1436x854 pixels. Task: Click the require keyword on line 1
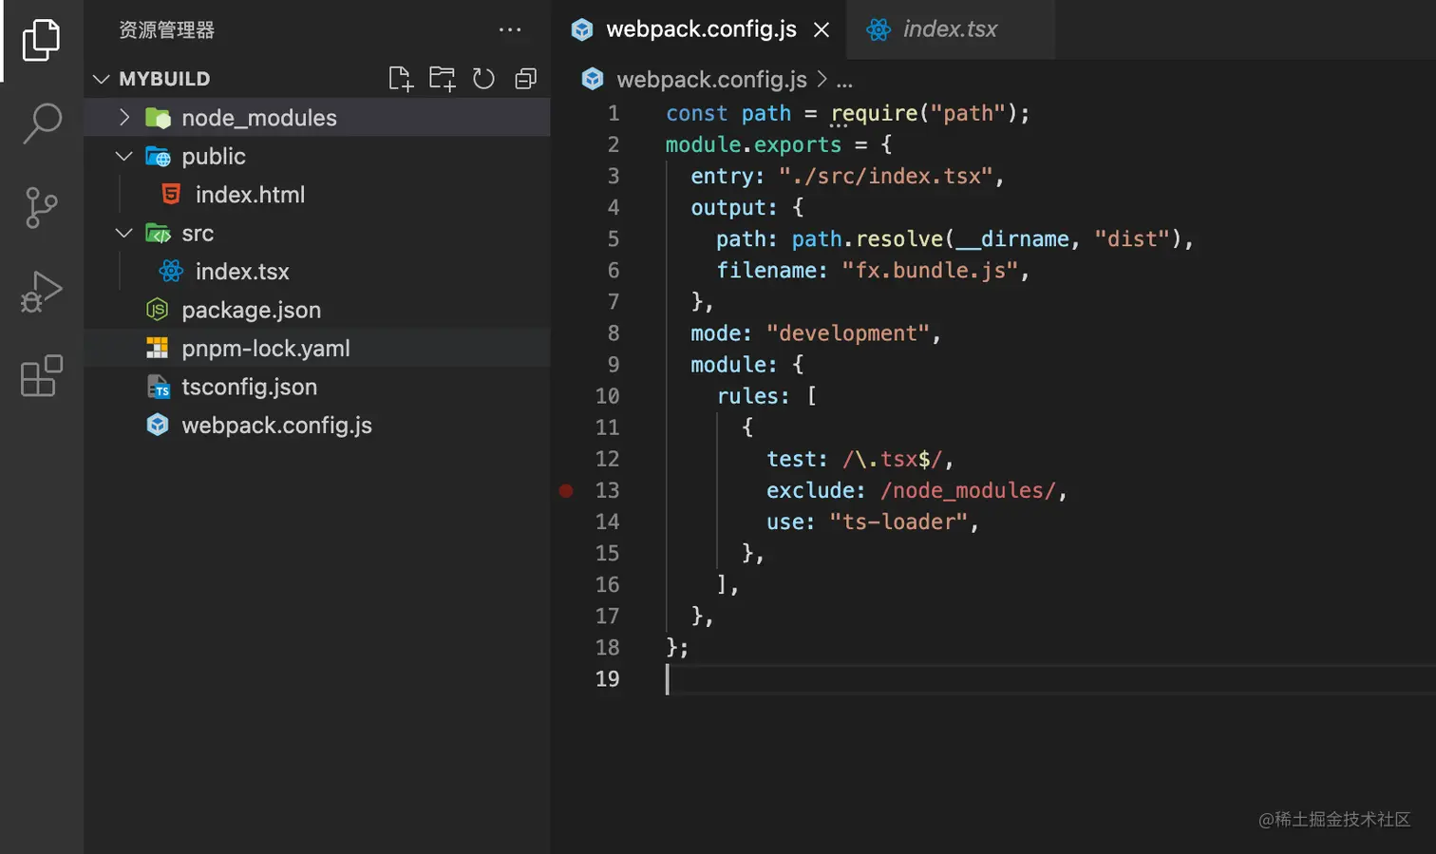[x=874, y=113]
